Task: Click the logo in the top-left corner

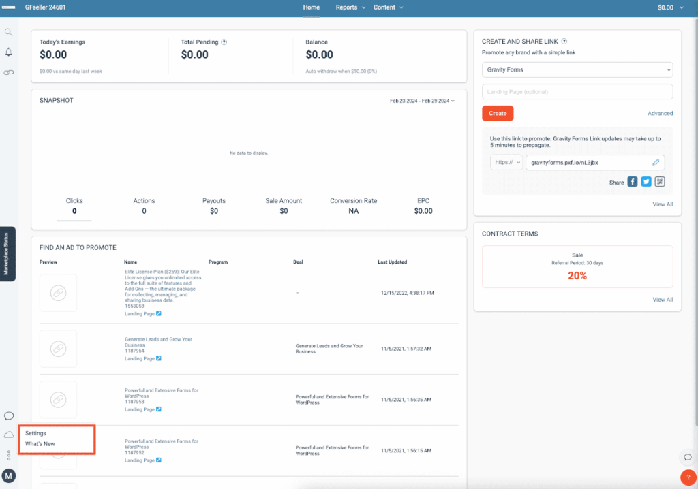Action: pyautogui.click(x=8, y=7)
